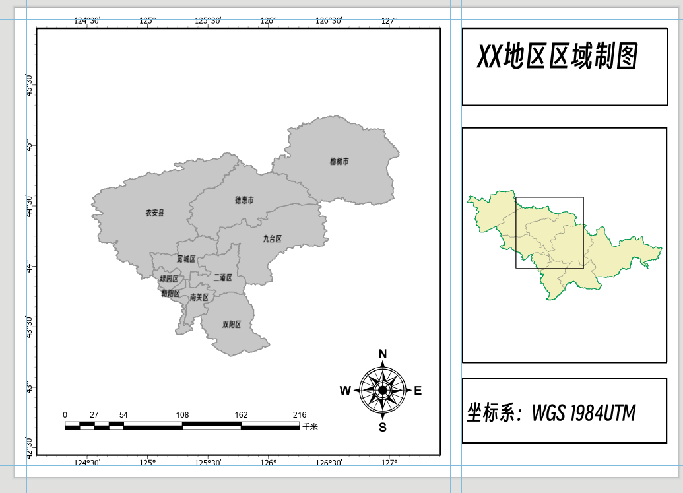The image size is (683, 493).
Task: Click the 44° latitude label
Action: [29, 267]
